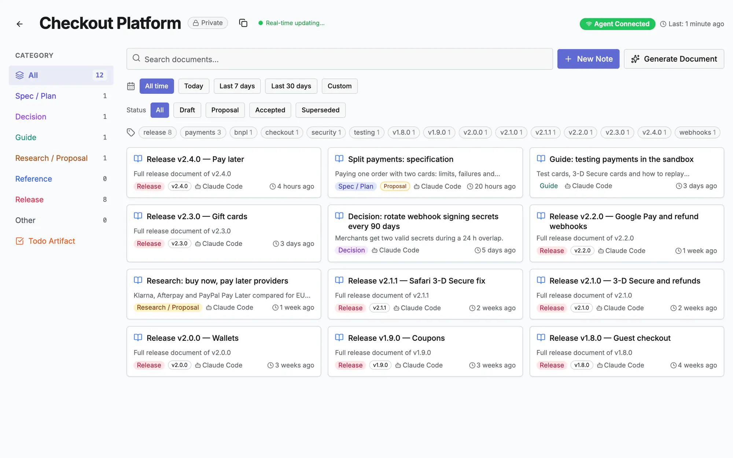This screenshot has width=733, height=458.
Task: Click the book icon on Guide: testing payments card
Action: pyautogui.click(x=541, y=159)
